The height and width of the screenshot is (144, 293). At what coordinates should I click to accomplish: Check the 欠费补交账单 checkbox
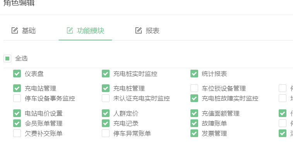[x=17, y=133]
